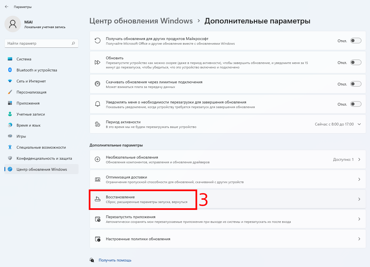The image size is (370, 267).
Task: Click the Получить помощь link
Action: (115, 260)
